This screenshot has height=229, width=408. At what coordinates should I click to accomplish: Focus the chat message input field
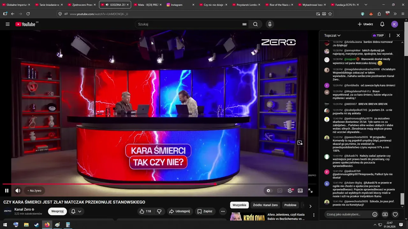coord(347,214)
